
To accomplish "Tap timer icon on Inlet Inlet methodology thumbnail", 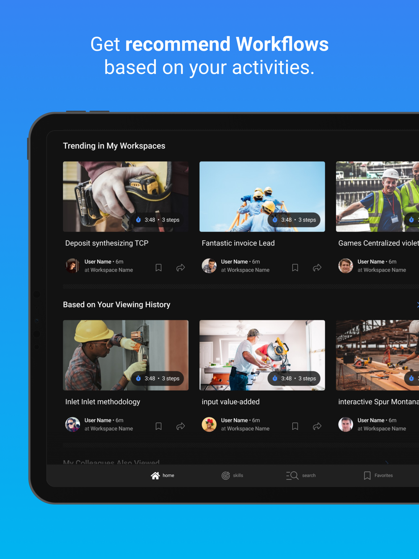I will pos(138,378).
